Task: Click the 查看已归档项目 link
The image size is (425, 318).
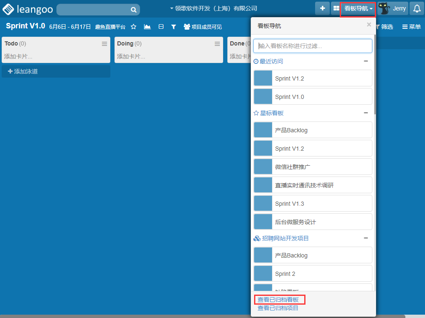Action: coord(278,308)
